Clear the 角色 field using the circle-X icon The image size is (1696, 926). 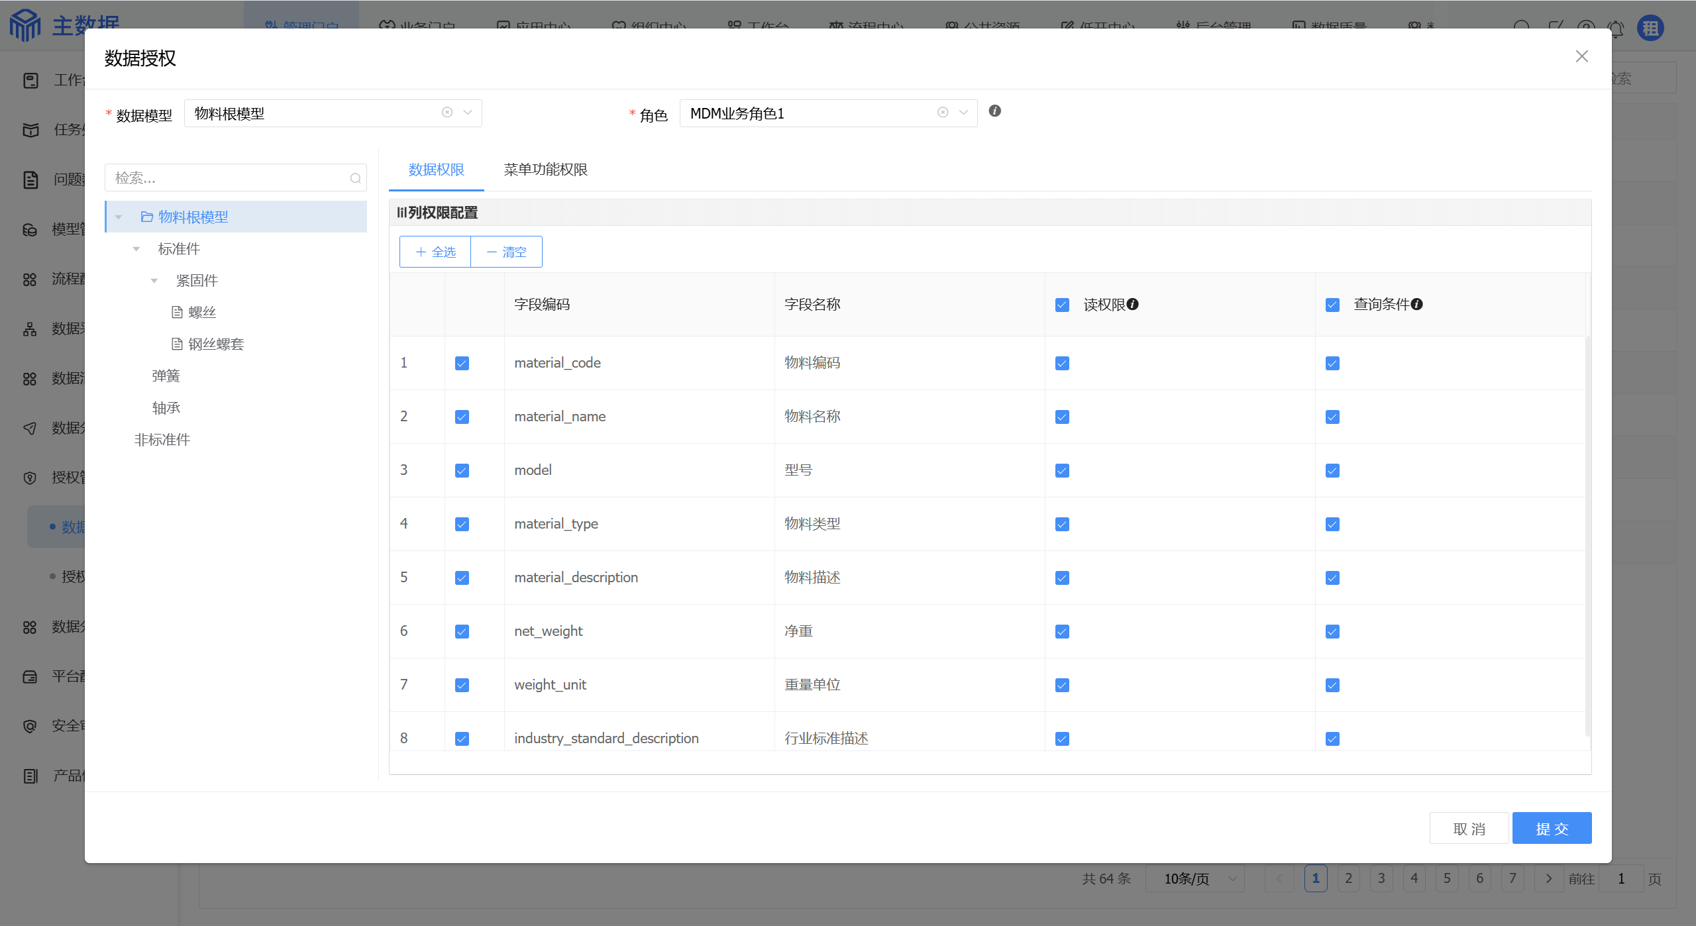[943, 113]
